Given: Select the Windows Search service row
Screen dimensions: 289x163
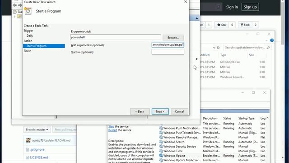Looking at the screenshot, I should pos(213,142).
